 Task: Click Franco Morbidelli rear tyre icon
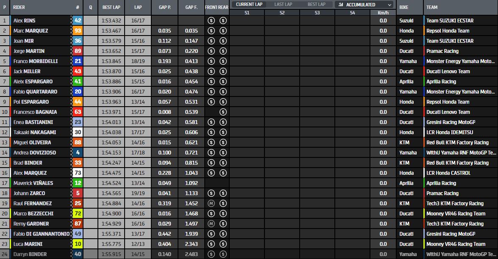click(x=223, y=61)
